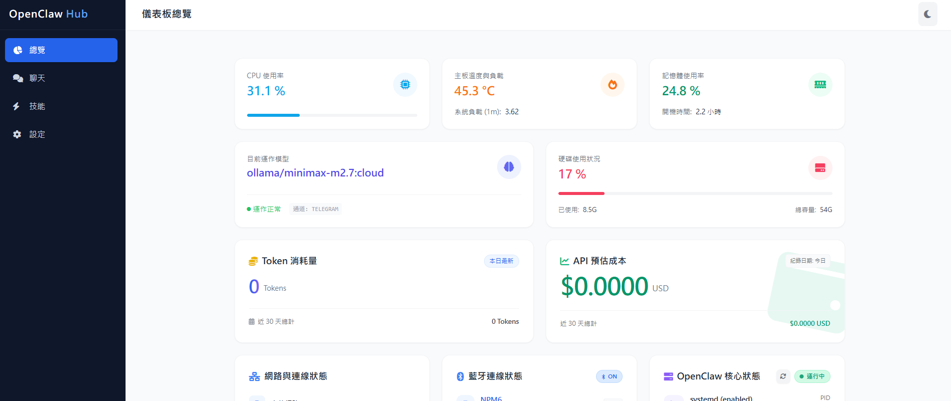Click the network icon next to 網路與連線狀態
This screenshot has width=951, height=401.
click(x=254, y=376)
